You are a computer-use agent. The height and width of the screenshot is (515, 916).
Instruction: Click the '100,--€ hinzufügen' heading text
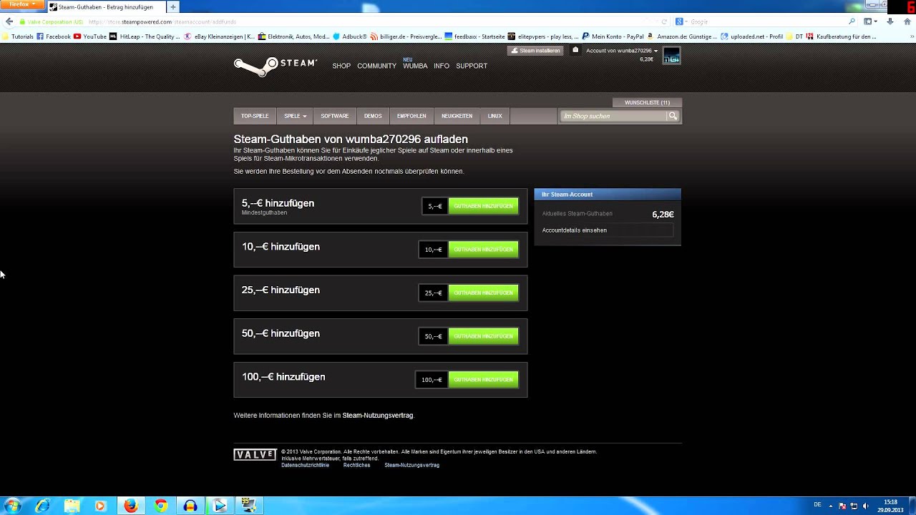pyautogui.click(x=283, y=377)
